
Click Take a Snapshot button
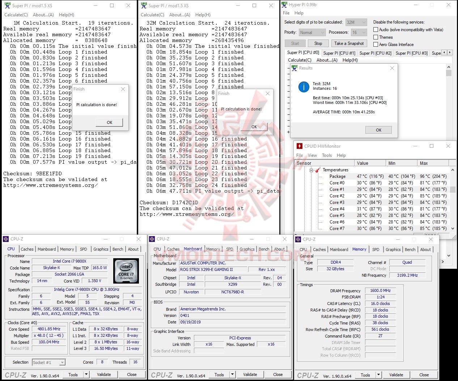[349, 43]
